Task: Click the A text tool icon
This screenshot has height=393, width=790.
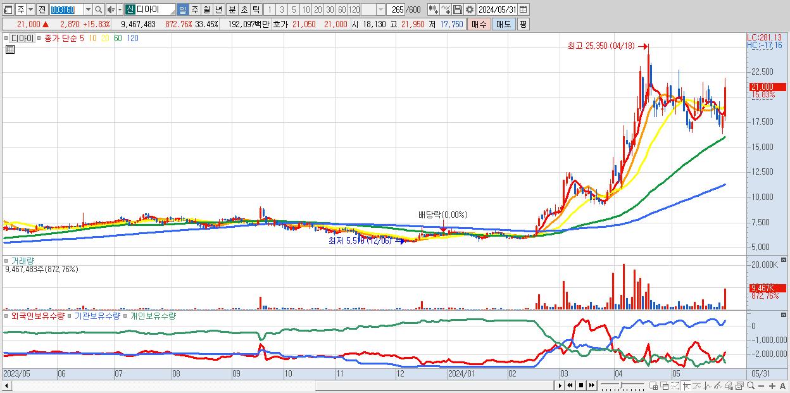Action: 783,385
